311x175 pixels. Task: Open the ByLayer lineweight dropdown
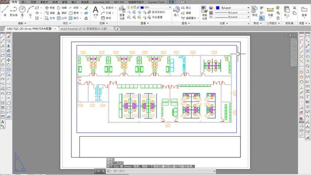(248, 13)
